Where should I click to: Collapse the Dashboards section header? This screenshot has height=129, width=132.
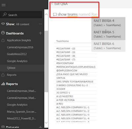[15, 33]
